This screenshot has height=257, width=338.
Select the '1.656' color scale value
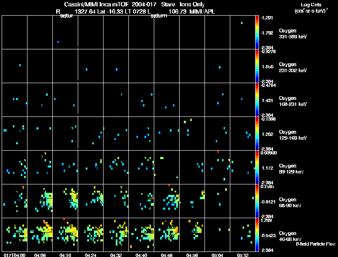pos(268,67)
